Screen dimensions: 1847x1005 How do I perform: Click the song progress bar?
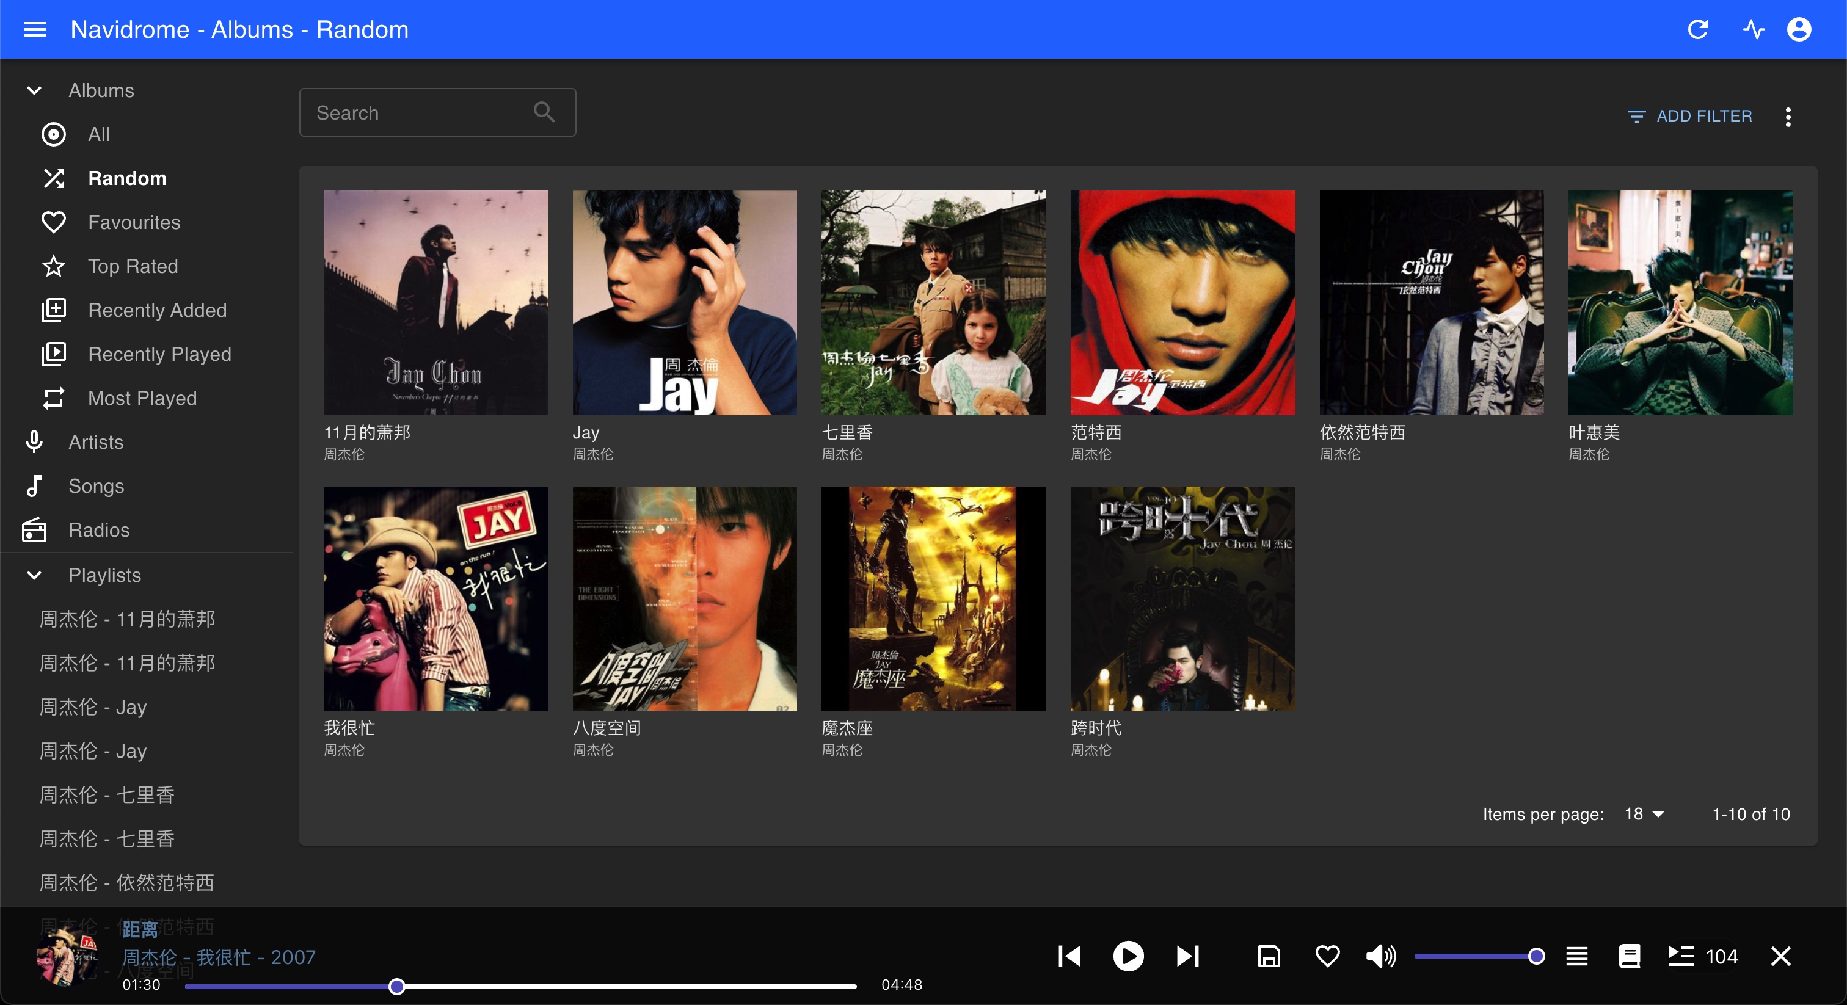[574, 986]
